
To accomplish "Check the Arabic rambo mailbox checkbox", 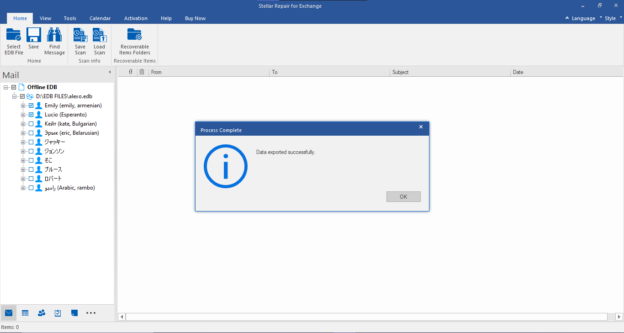I will pos(31,188).
